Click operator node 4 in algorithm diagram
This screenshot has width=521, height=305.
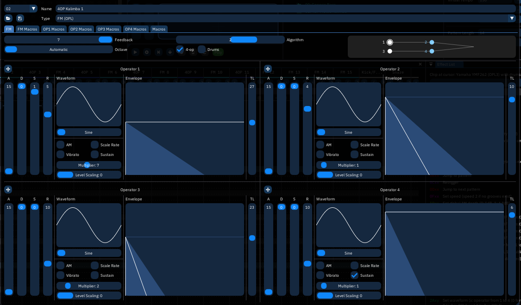(x=432, y=51)
